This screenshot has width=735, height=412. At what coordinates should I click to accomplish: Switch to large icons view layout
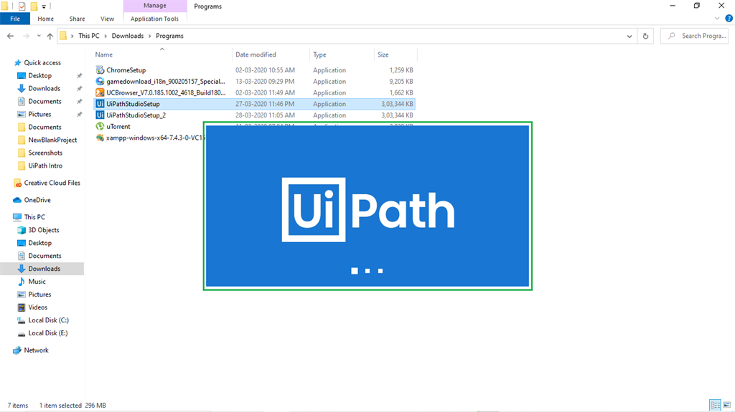[x=726, y=405]
